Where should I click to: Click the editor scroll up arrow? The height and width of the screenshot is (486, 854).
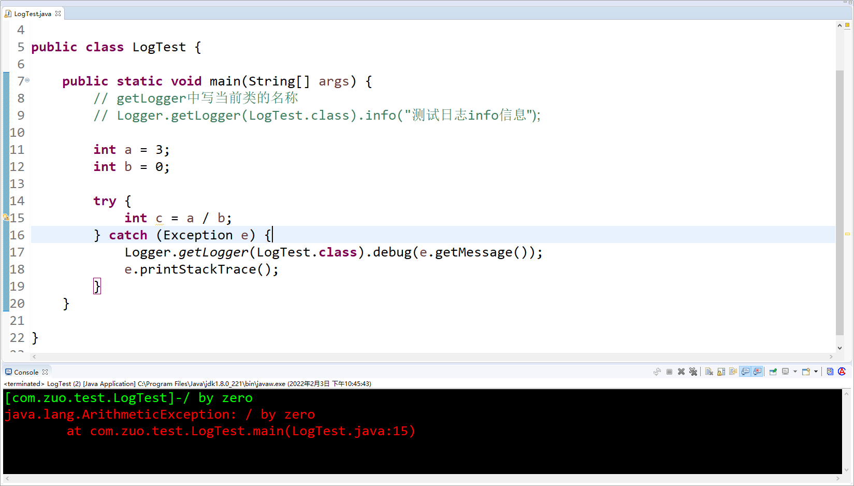(839, 25)
